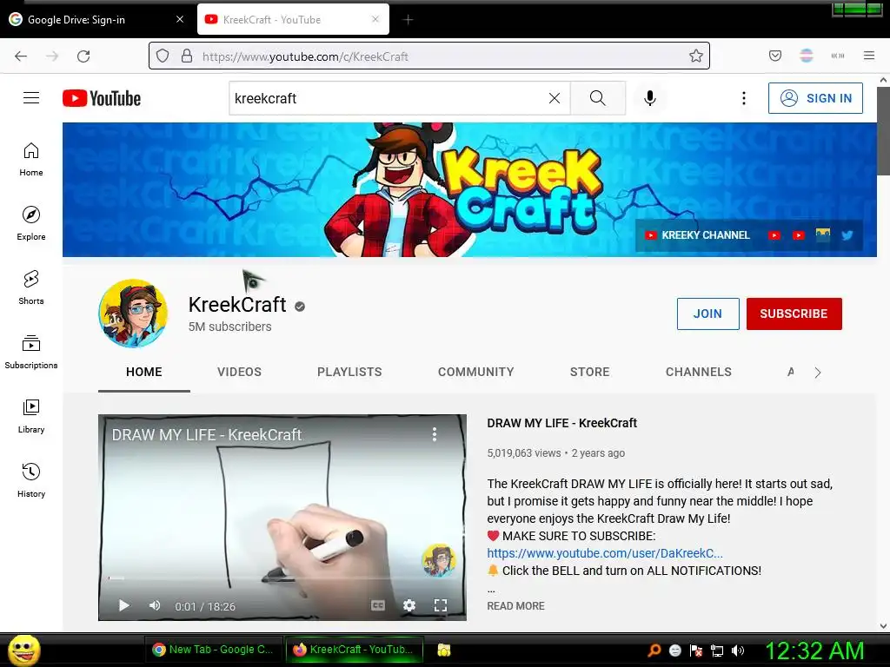Click the browser Forward arrow
The height and width of the screenshot is (667, 890).
tap(52, 56)
